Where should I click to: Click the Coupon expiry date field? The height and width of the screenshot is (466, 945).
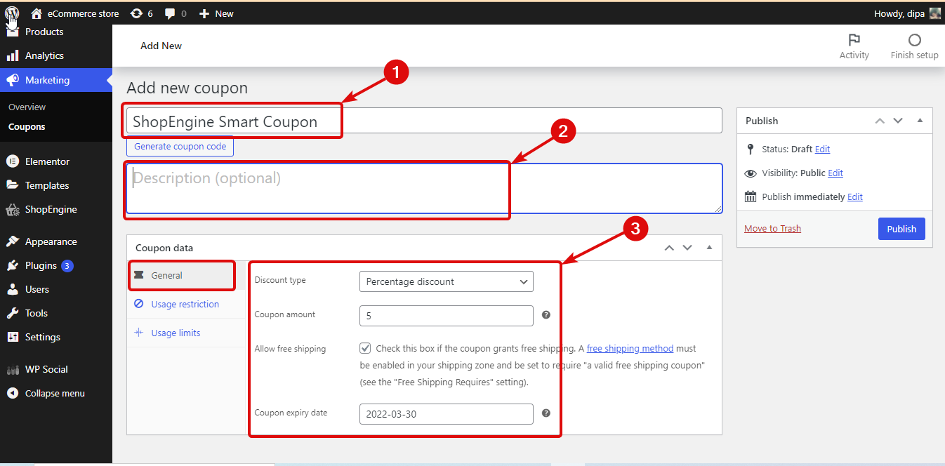(447, 414)
